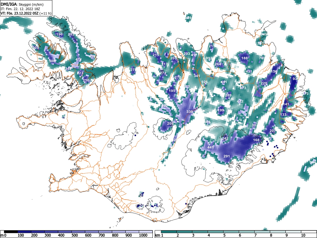The height and width of the screenshot is (238, 317).
Task: Click the '10' label in the km legend
Action: pos(303,235)
